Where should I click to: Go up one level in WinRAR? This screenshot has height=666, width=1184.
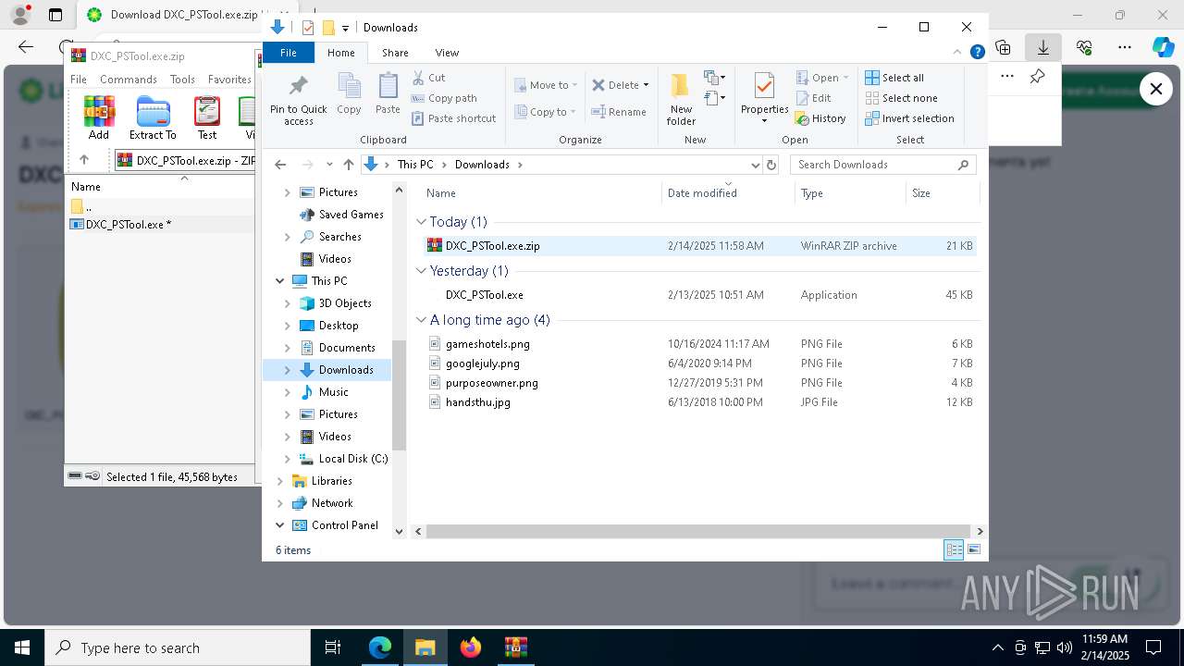[84, 160]
